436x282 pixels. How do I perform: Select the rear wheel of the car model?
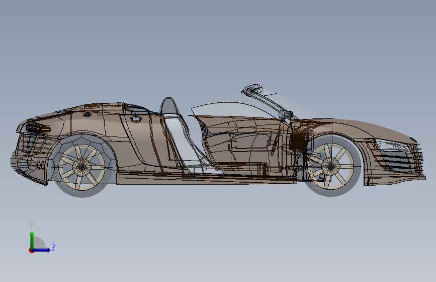pyautogui.click(x=82, y=166)
